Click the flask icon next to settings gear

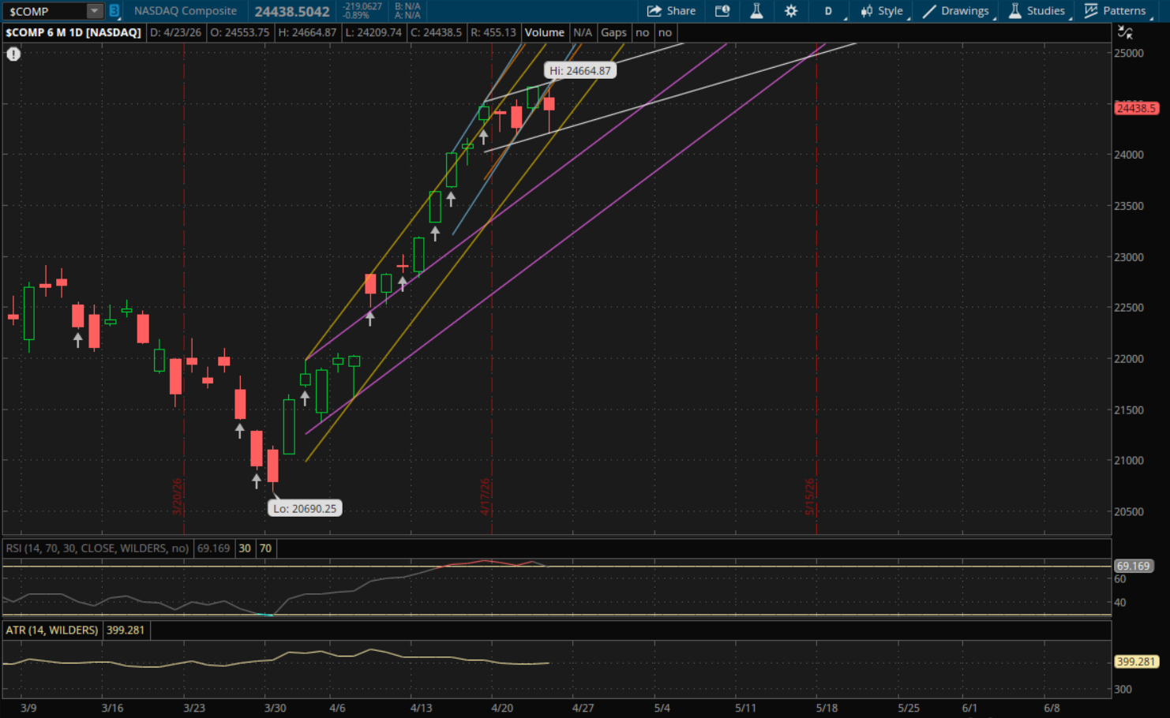(x=756, y=11)
